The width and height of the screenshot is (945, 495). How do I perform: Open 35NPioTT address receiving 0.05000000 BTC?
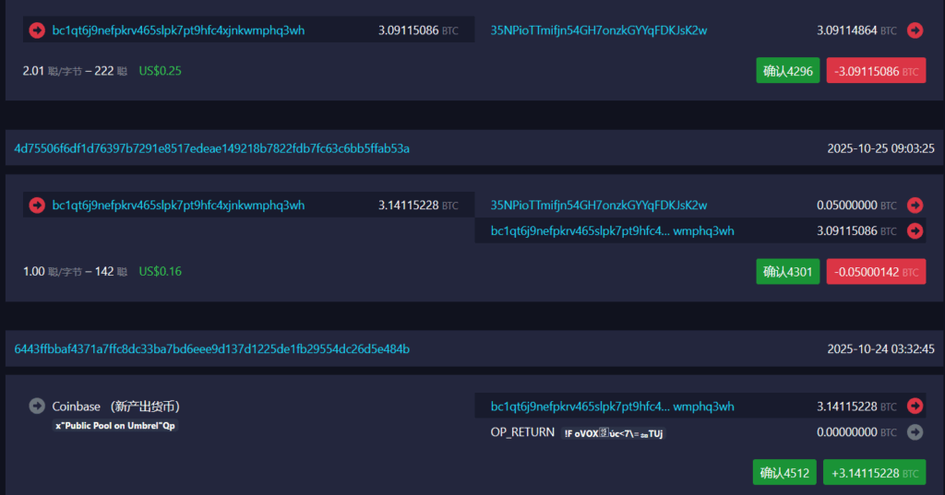tap(598, 205)
